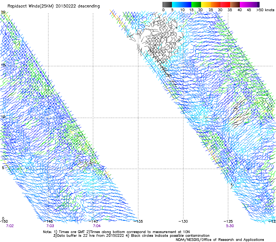Click the yellow 20-25 knots color segment
Viewport: 276px width, 242px height.
206,4
